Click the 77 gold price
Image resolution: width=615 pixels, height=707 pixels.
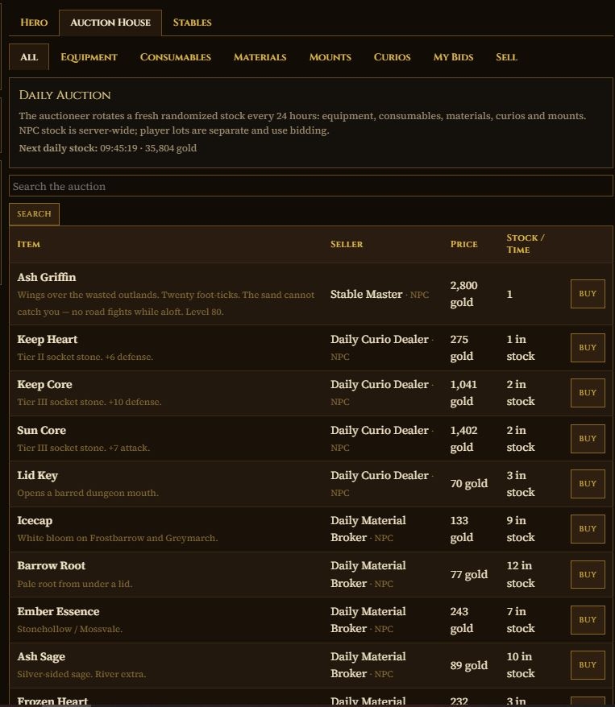pyautogui.click(x=469, y=575)
